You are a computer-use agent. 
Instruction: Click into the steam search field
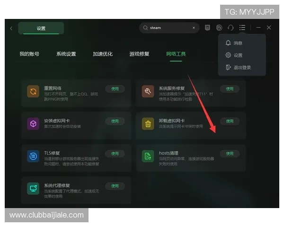pyautogui.click(x=169, y=28)
